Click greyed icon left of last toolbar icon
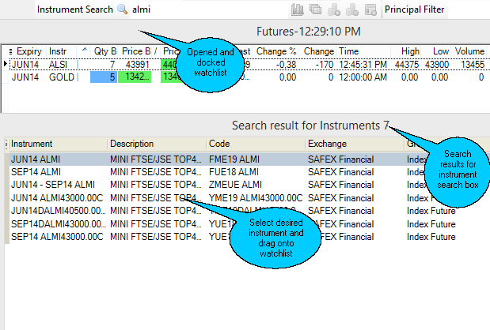 coord(352,9)
